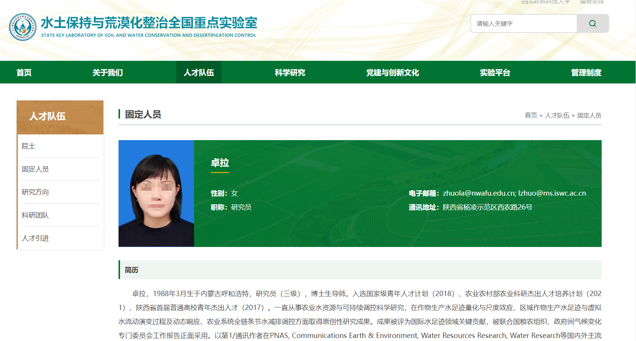
Task: Open the 关于我们 navigation menu
Action: point(108,73)
